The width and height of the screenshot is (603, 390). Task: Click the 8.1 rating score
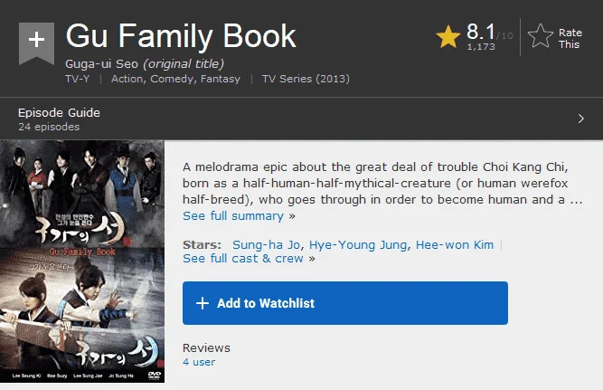[x=481, y=31]
